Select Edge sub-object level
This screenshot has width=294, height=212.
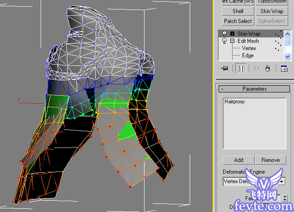pos(247,55)
